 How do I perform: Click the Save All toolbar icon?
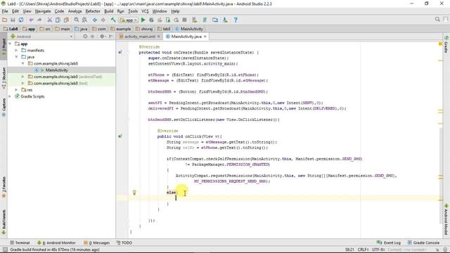(x=13, y=20)
